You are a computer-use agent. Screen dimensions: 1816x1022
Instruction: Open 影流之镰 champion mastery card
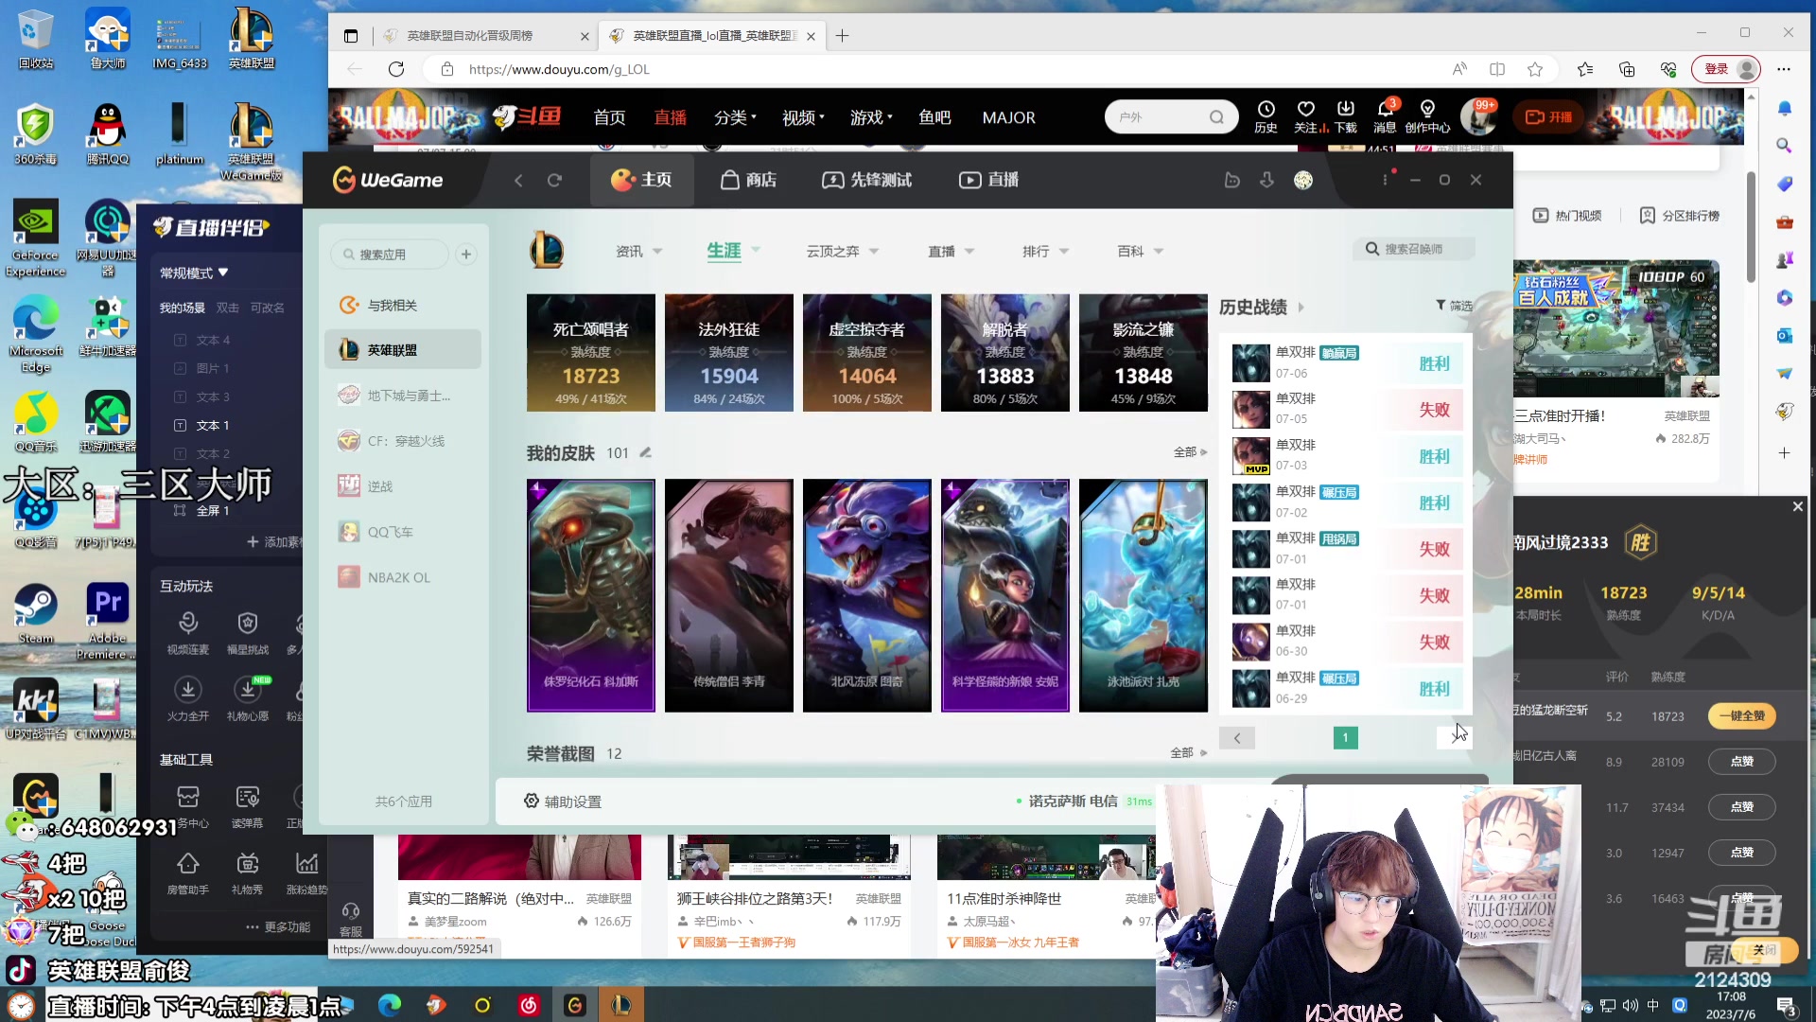[x=1143, y=352]
